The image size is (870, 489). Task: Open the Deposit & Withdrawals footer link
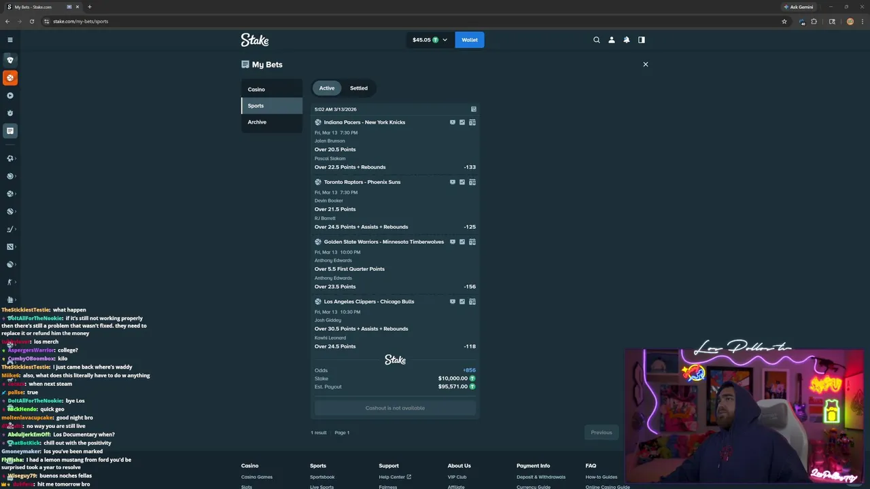click(541, 477)
